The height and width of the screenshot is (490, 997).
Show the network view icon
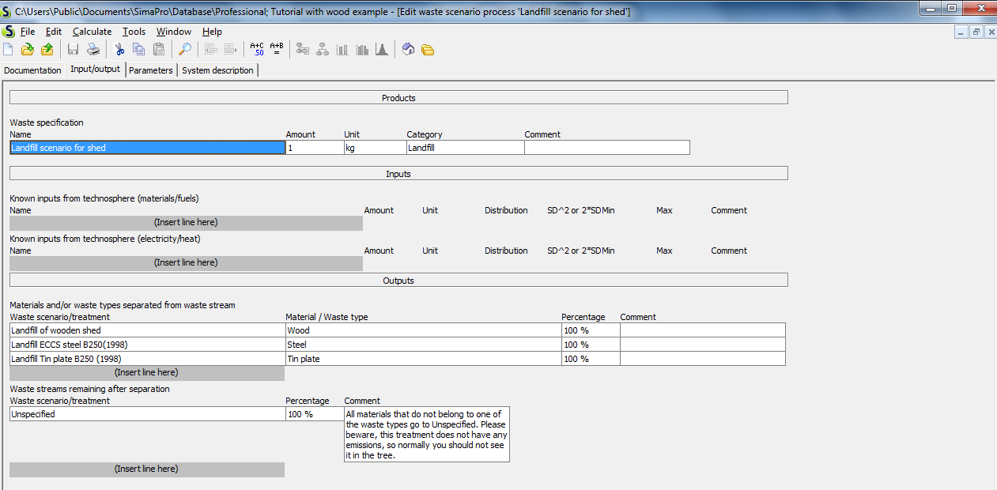303,50
